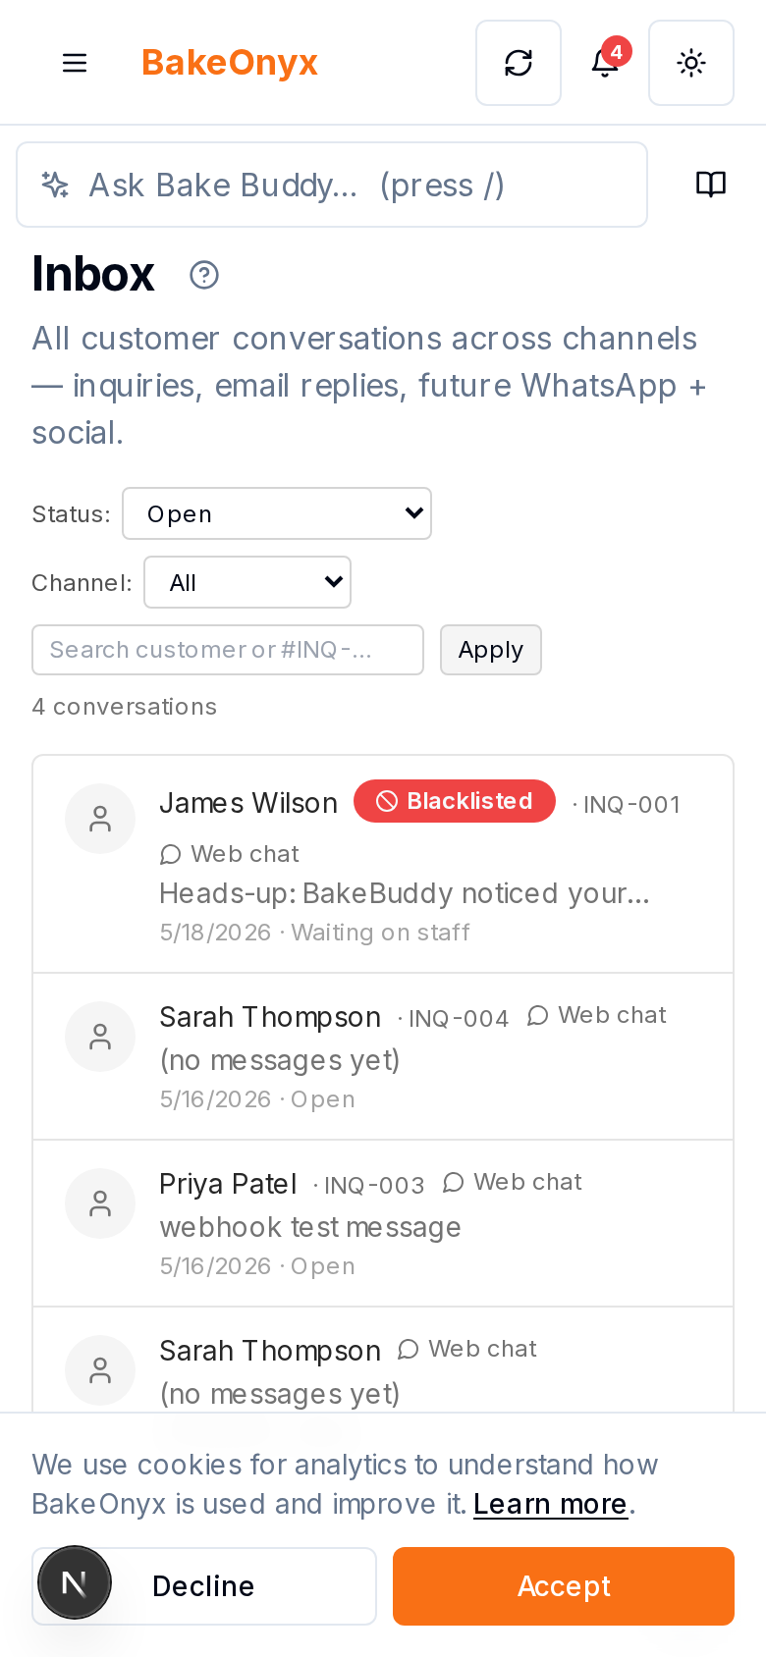
Task: Click the BakeOnyx logo
Action: pyautogui.click(x=230, y=63)
